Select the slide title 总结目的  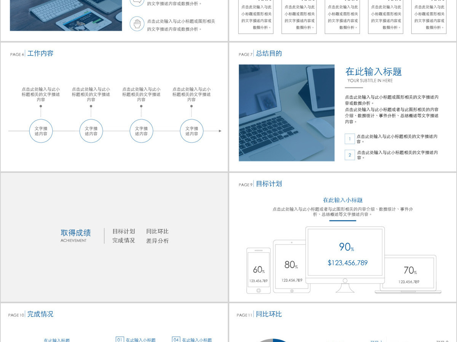click(x=269, y=54)
